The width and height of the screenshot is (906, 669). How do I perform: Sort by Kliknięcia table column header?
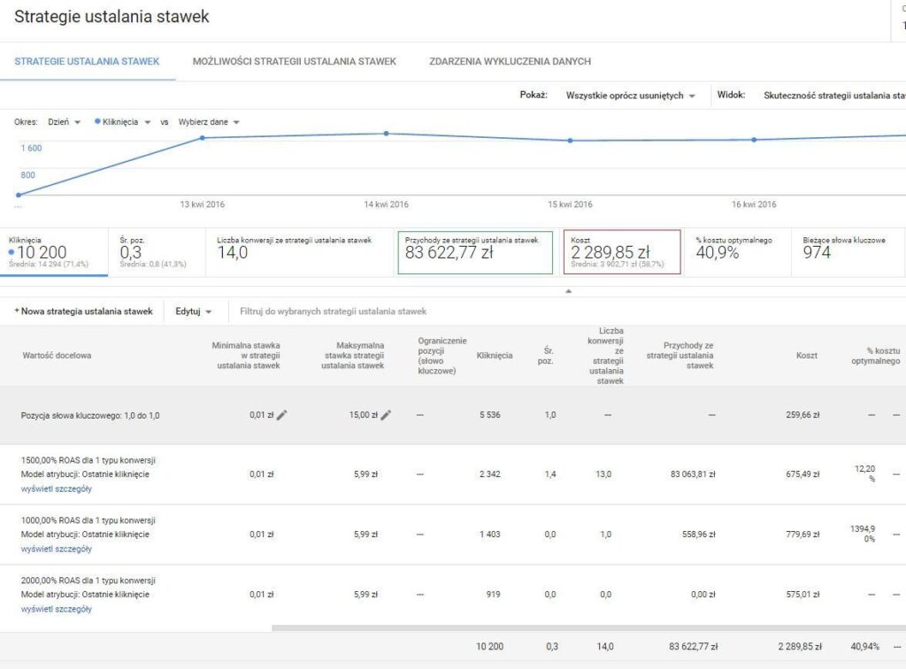click(495, 356)
